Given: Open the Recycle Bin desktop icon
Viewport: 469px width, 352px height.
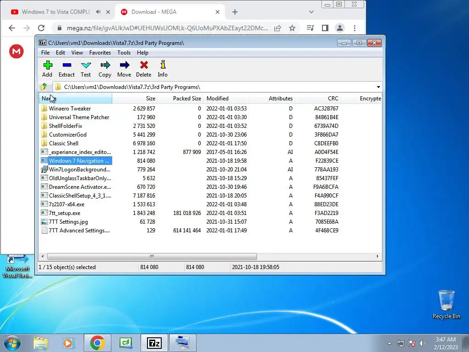Looking at the screenshot, I should 446,304.
